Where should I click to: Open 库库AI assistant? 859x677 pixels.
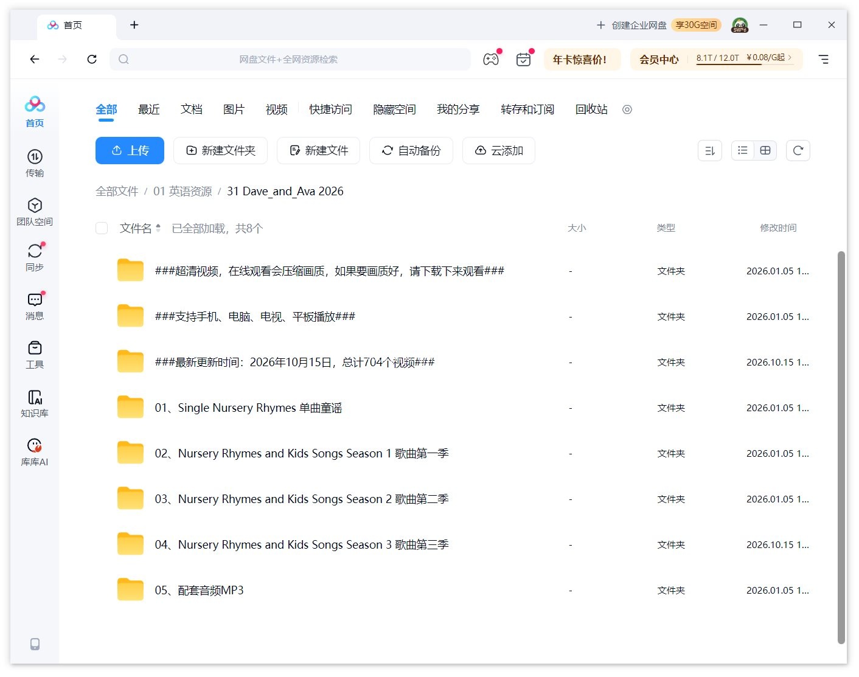click(x=35, y=452)
